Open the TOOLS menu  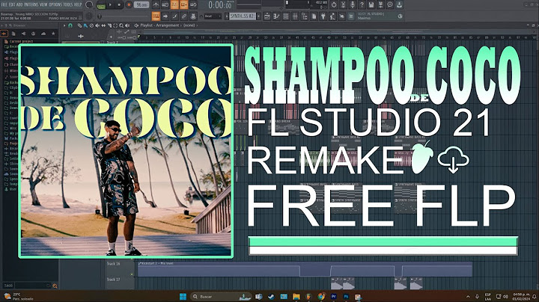68,4
